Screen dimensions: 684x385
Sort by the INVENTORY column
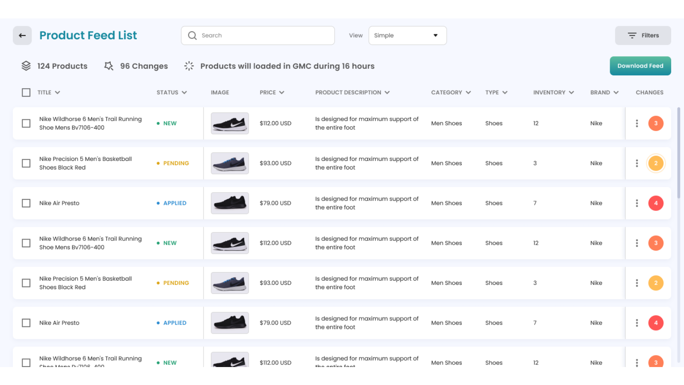[553, 92]
